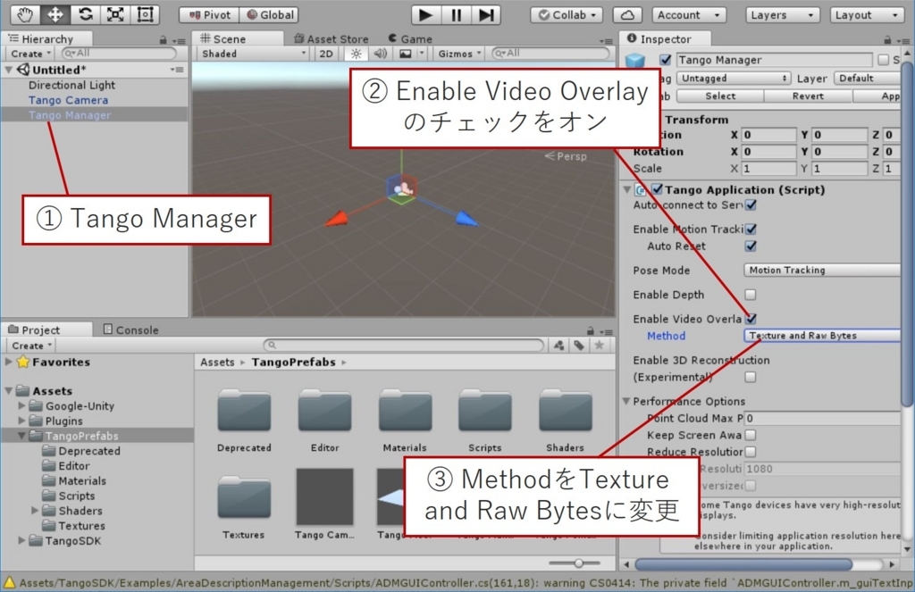The image size is (915, 592).
Task: Open the Account dropdown
Action: pyautogui.click(x=689, y=14)
